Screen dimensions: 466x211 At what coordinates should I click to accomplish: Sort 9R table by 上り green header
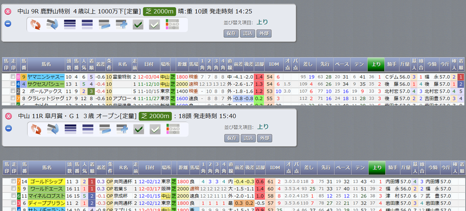(x=376, y=64)
